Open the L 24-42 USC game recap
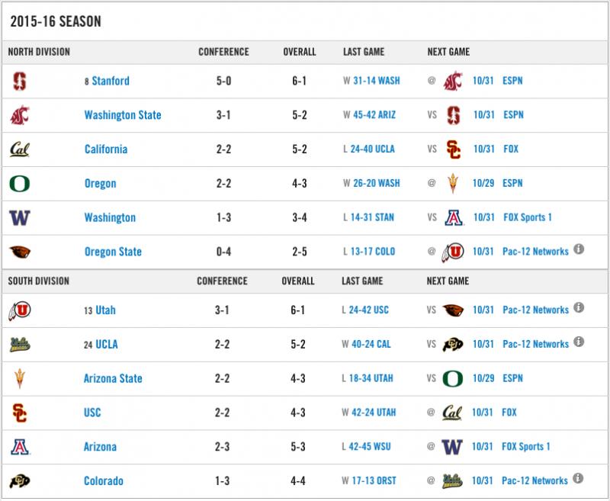This screenshot has height=501, width=610. tap(365, 310)
